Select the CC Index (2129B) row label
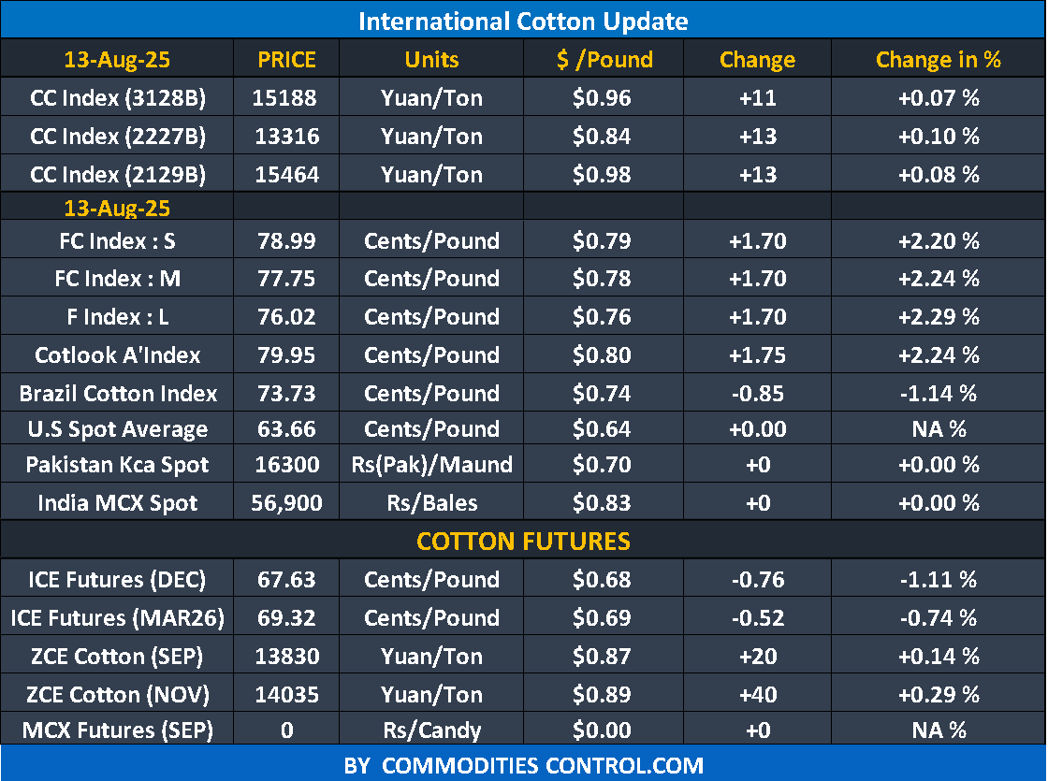Screen dimensions: 1048x781 [117, 175]
